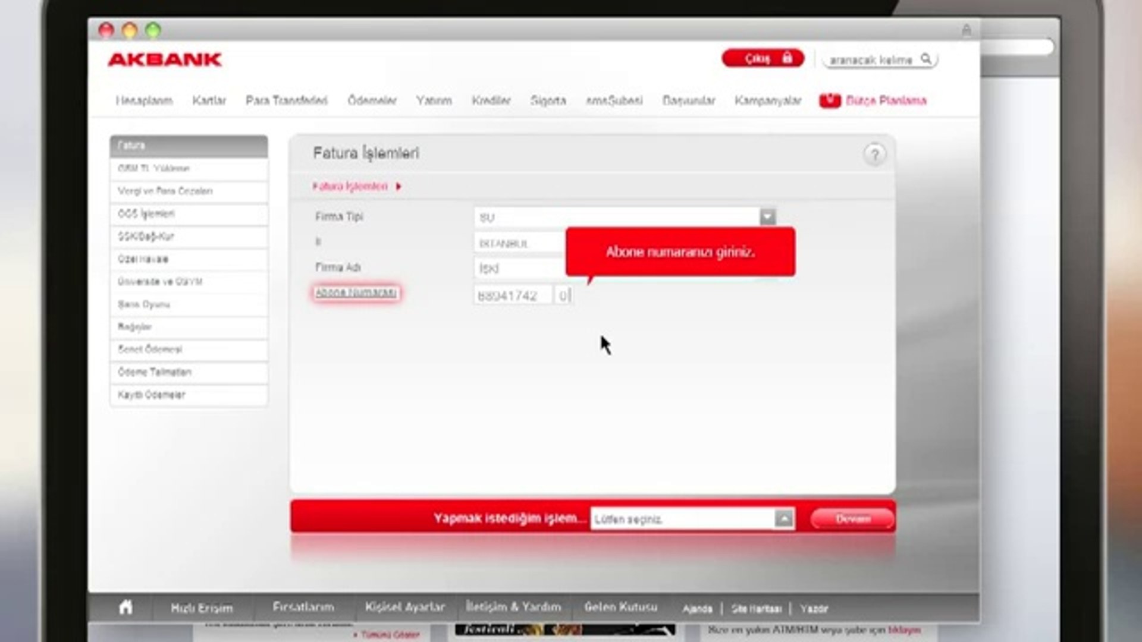Click the subscriber number input field

coord(513,295)
